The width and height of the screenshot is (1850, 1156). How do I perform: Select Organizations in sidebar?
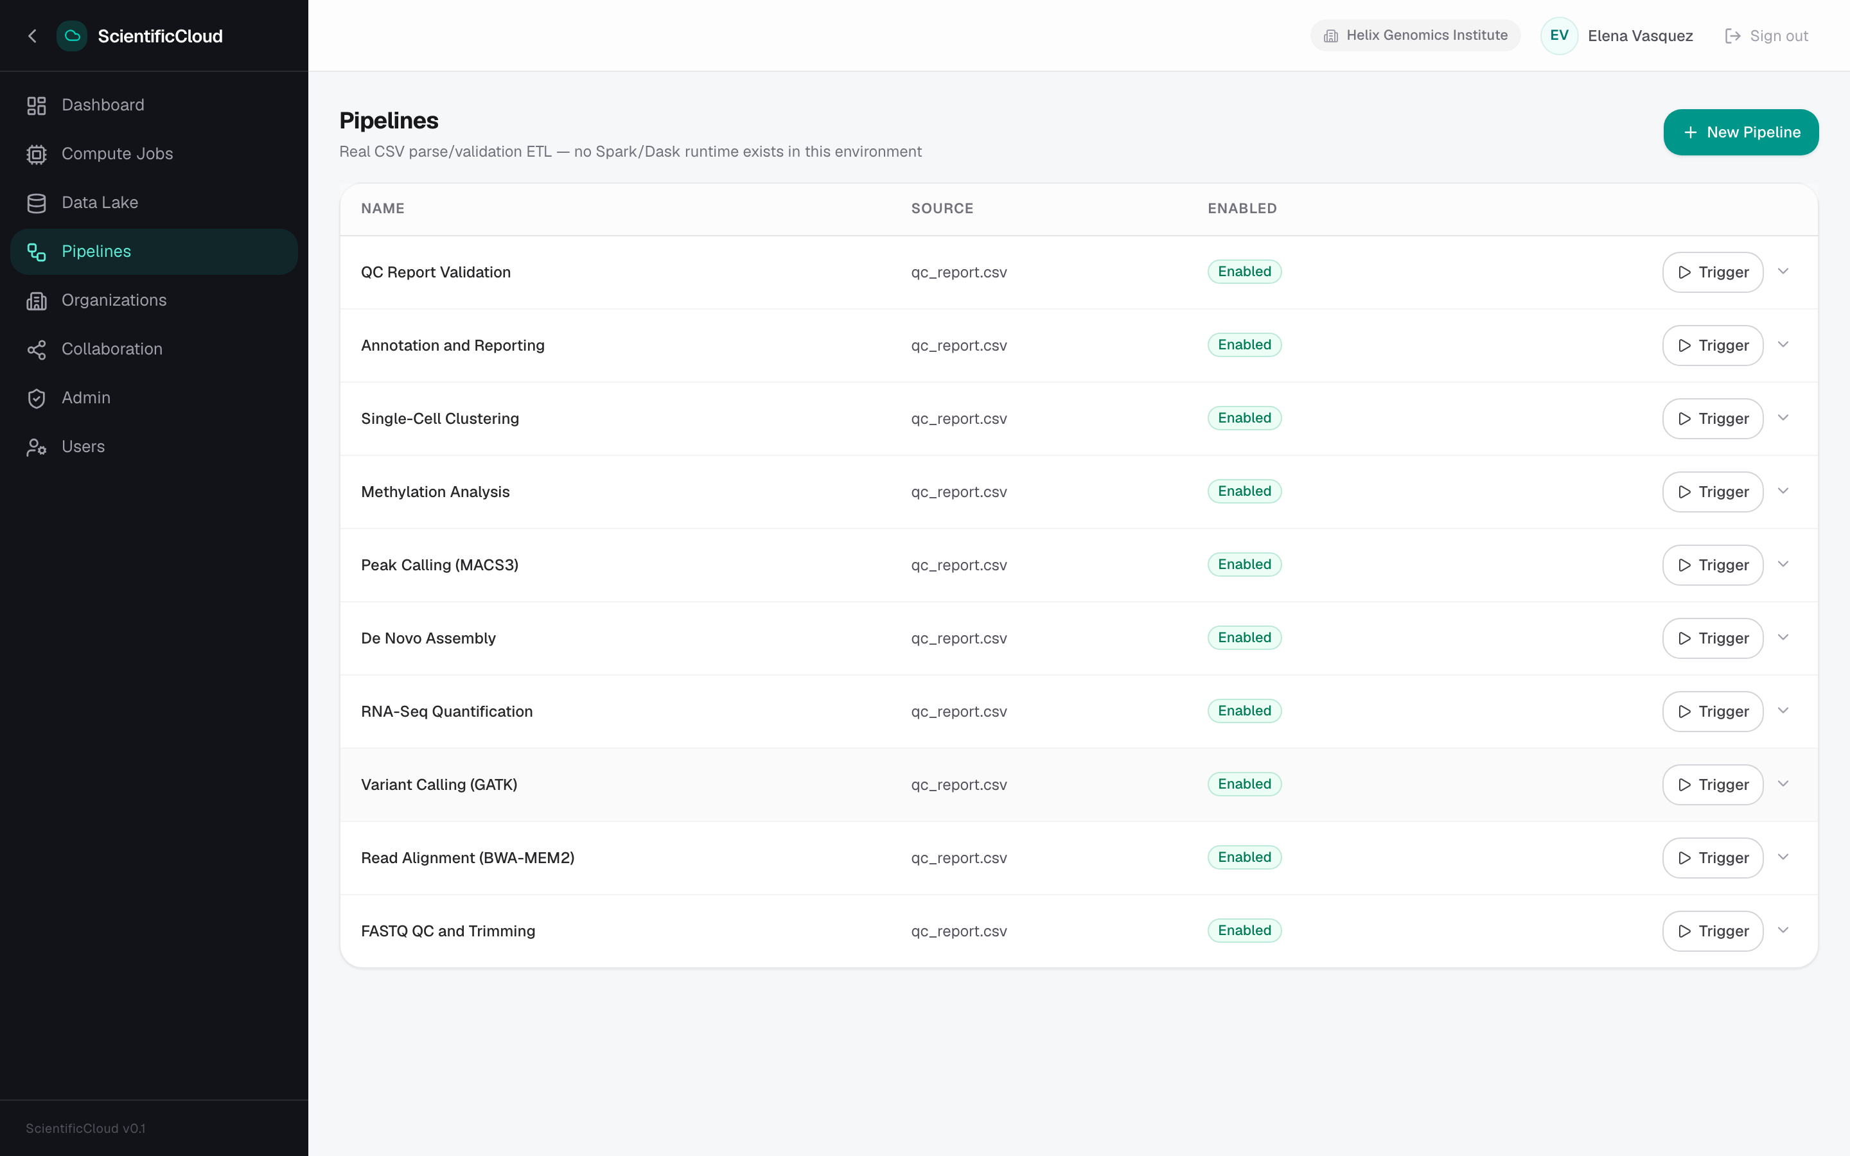tap(154, 301)
